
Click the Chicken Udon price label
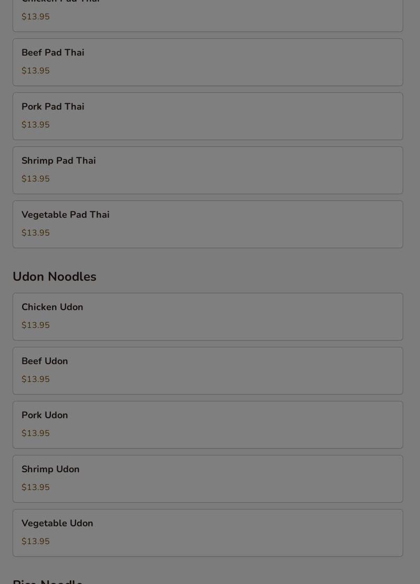(35, 325)
